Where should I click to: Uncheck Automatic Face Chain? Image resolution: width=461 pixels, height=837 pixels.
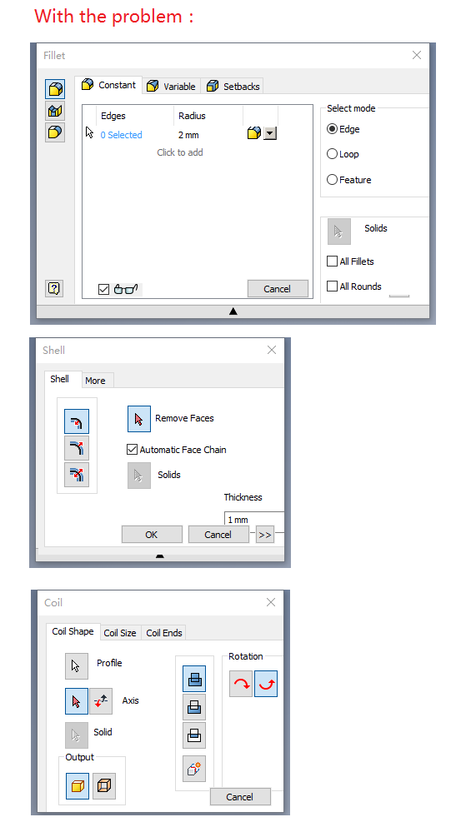point(132,450)
